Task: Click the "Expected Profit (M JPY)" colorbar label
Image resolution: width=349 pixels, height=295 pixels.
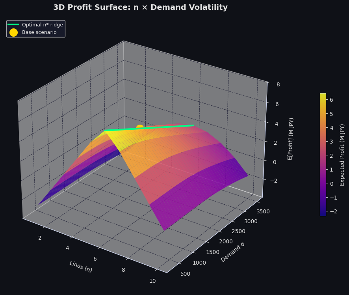Action: coord(342,155)
